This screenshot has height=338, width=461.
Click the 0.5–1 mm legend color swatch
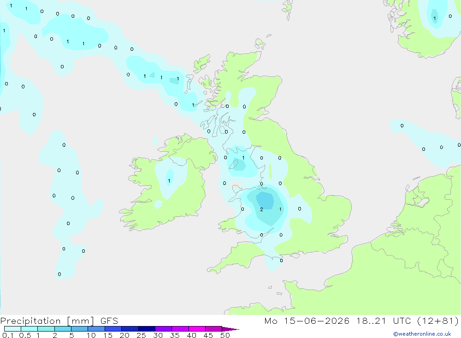[30, 329]
